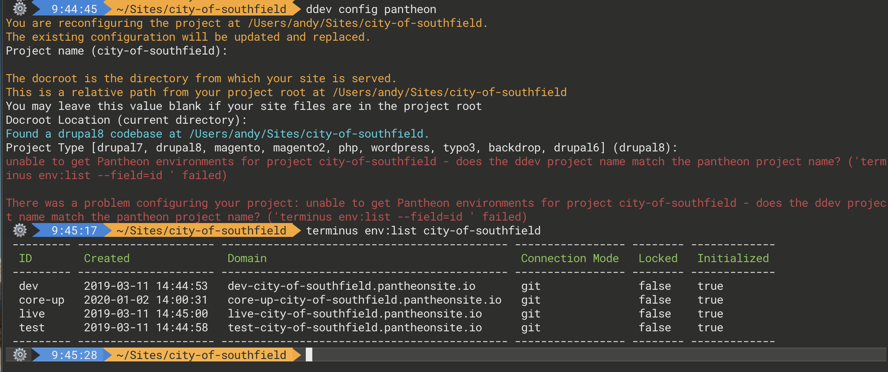Click the 9:45:17 prompt timestamp

click(x=74, y=231)
